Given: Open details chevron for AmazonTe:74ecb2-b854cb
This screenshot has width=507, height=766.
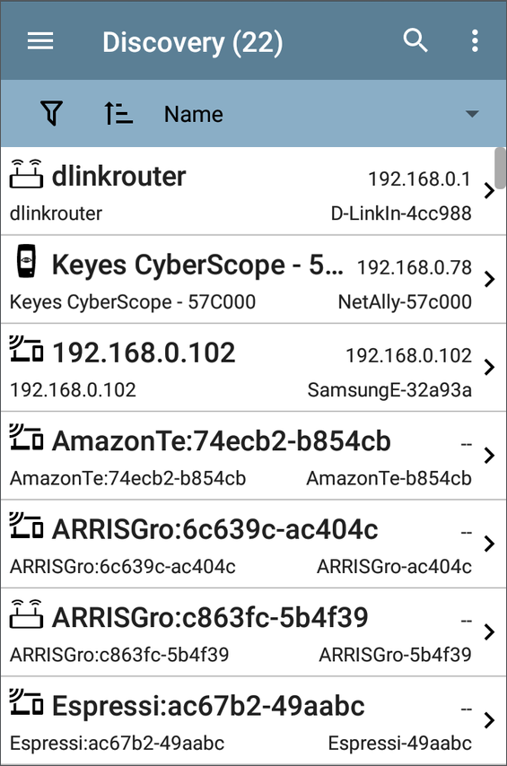Looking at the screenshot, I should [489, 456].
